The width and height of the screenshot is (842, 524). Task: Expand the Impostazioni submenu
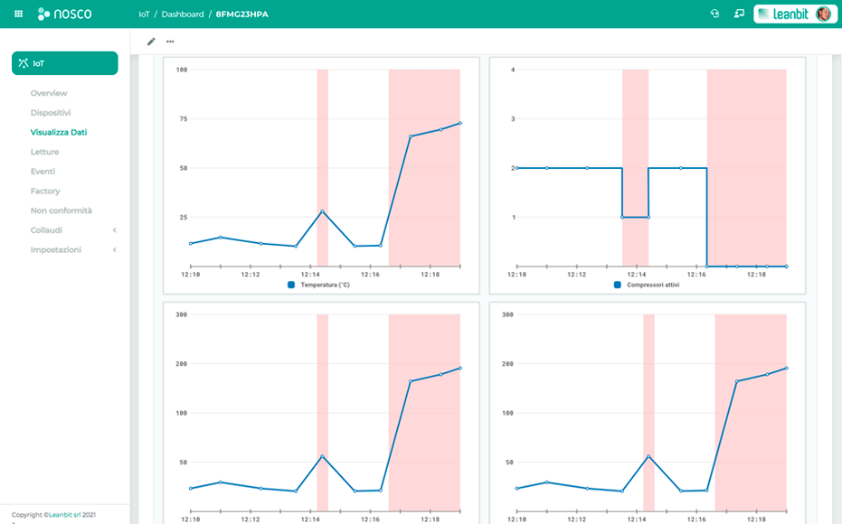(x=114, y=249)
